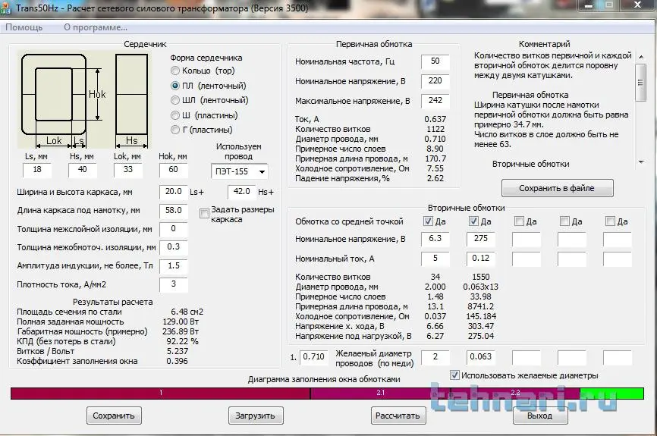Click comment panel scroll up arrow
657x436 pixels.
pyautogui.click(x=640, y=57)
